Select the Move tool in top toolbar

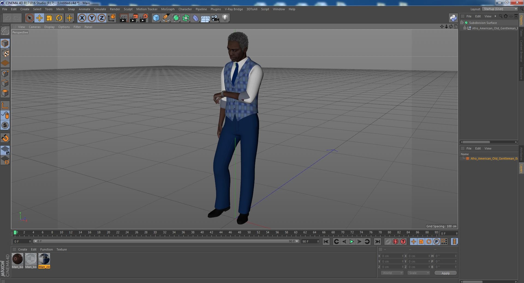(39, 18)
